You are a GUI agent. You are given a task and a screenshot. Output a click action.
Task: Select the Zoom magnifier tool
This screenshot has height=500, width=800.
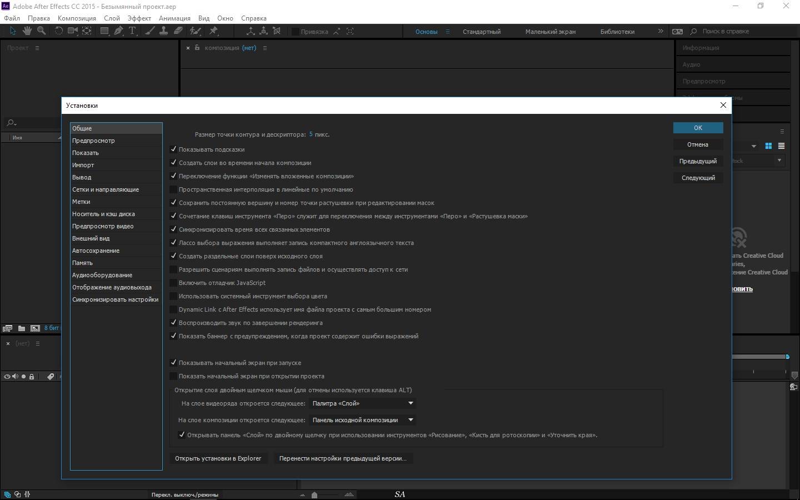[41, 31]
